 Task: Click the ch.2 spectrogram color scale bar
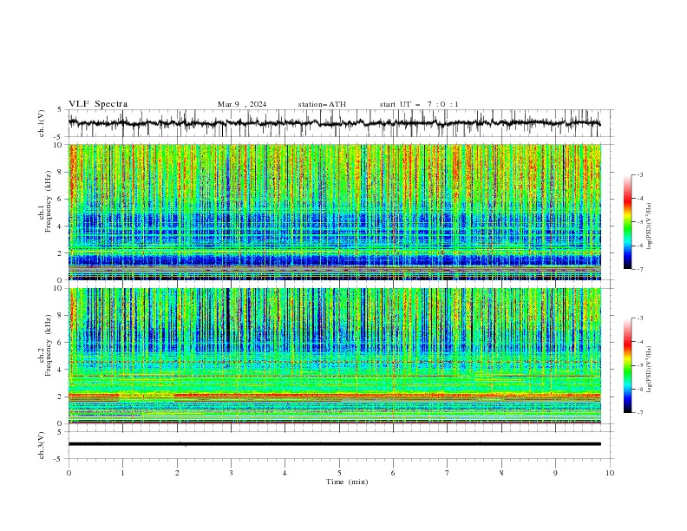tap(627, 365)
